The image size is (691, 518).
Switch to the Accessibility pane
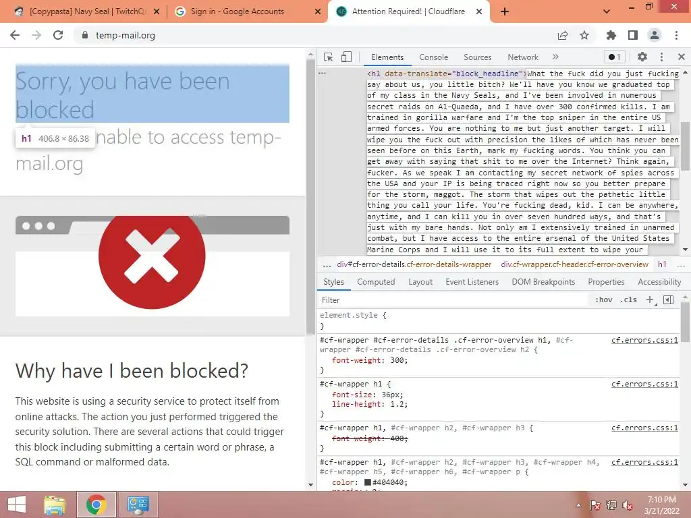(x=659, y=282)
